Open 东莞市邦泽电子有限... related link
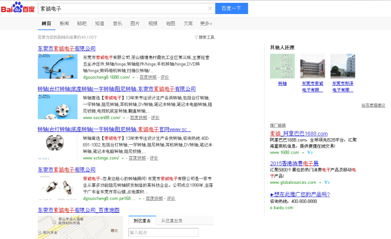 343,87
